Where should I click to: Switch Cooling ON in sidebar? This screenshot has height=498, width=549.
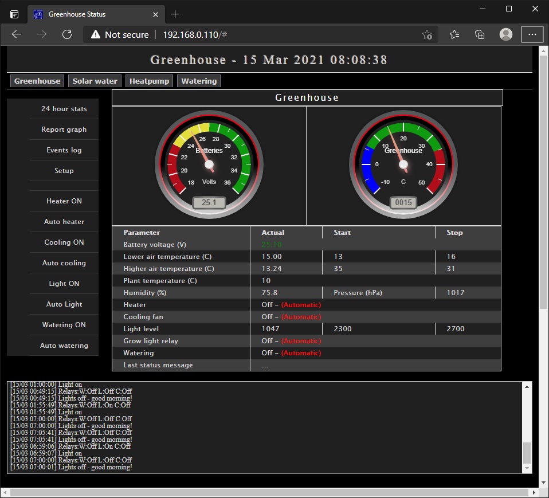64,242
